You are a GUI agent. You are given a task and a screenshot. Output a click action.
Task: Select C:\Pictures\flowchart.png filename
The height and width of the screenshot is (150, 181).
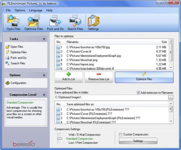click(82, 60)
